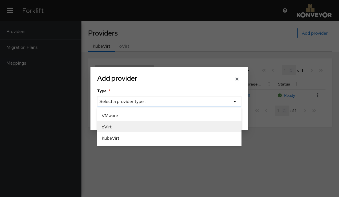The image size is (339, 197).
Task: Select VMware from provider type list
Action: pyautogui.click(x=169, y=116)
